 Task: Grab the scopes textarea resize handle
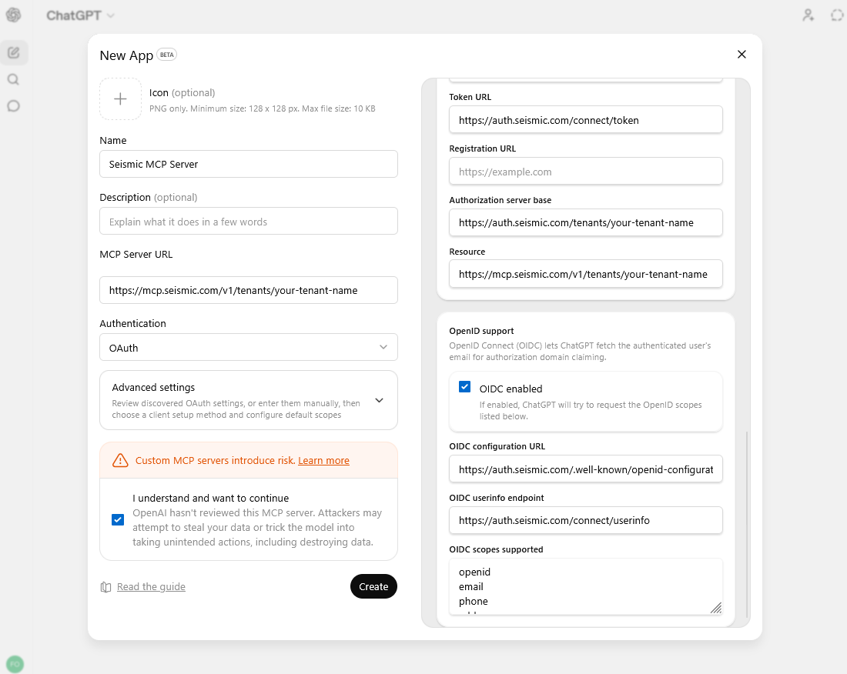pos(716,608)
